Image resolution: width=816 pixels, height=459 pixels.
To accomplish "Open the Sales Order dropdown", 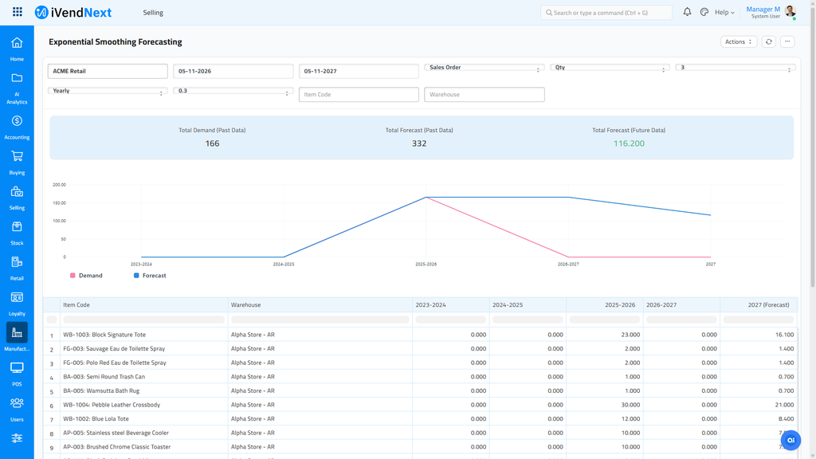I will (x=484, y=68).
